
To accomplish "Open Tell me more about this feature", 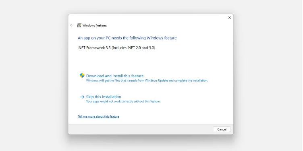I will [x=99, y=116].
